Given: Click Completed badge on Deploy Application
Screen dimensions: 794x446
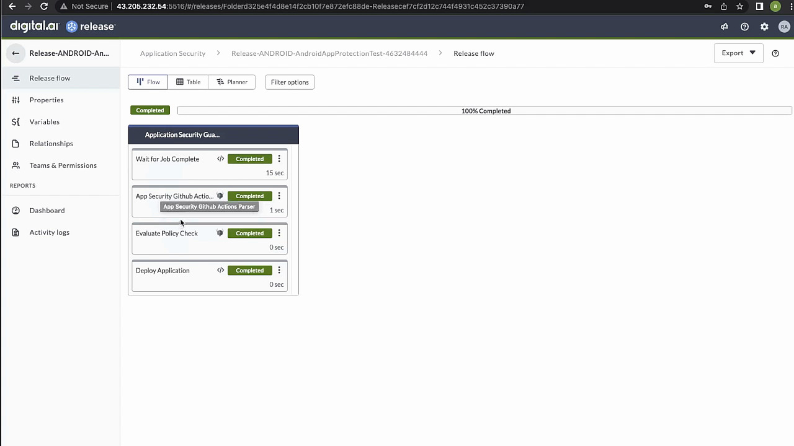Looking at the screenshot, I should tap(249, 270).
